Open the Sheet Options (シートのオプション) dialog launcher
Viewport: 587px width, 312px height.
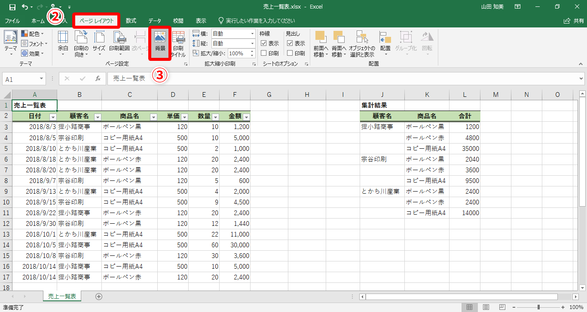[307, 64]
